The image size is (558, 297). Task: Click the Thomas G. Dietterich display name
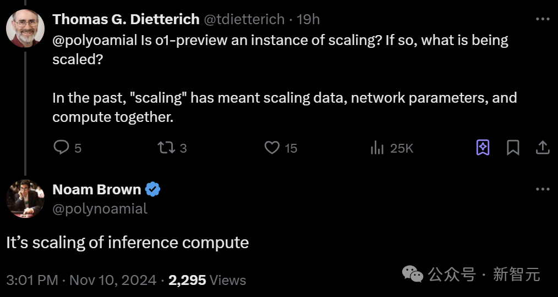[x=125, y=19]
